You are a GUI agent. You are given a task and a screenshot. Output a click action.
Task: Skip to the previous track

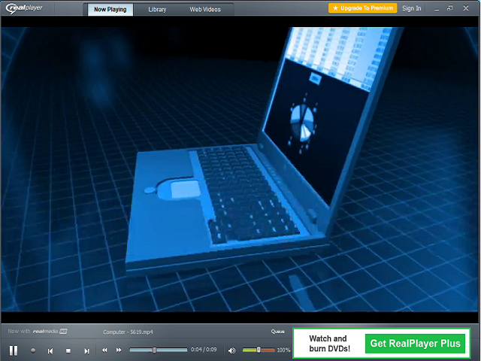point(50,351)
